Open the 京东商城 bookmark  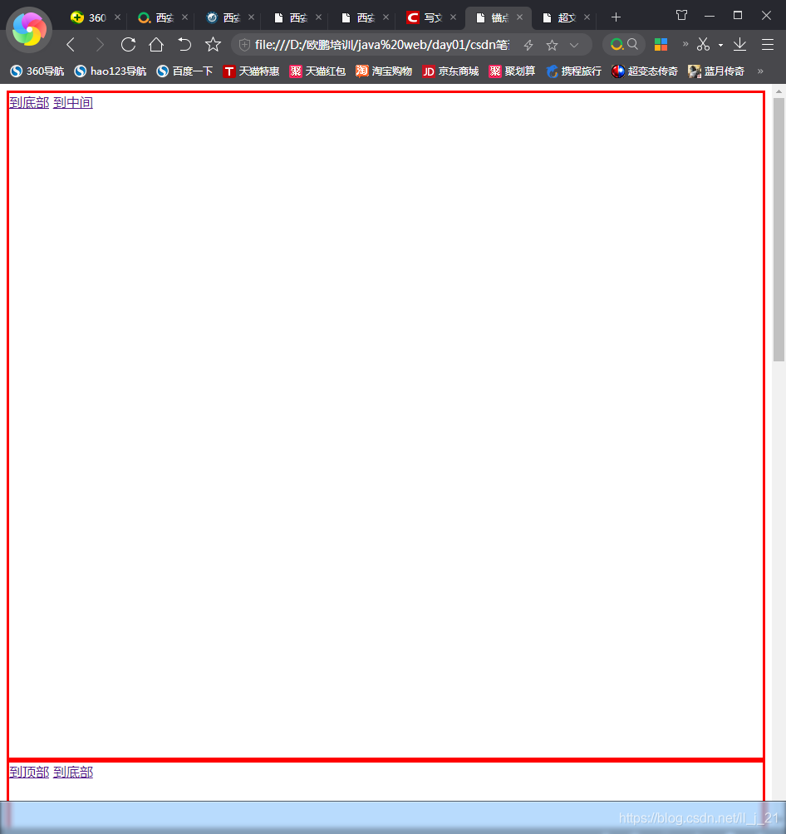tap(450, 71)
